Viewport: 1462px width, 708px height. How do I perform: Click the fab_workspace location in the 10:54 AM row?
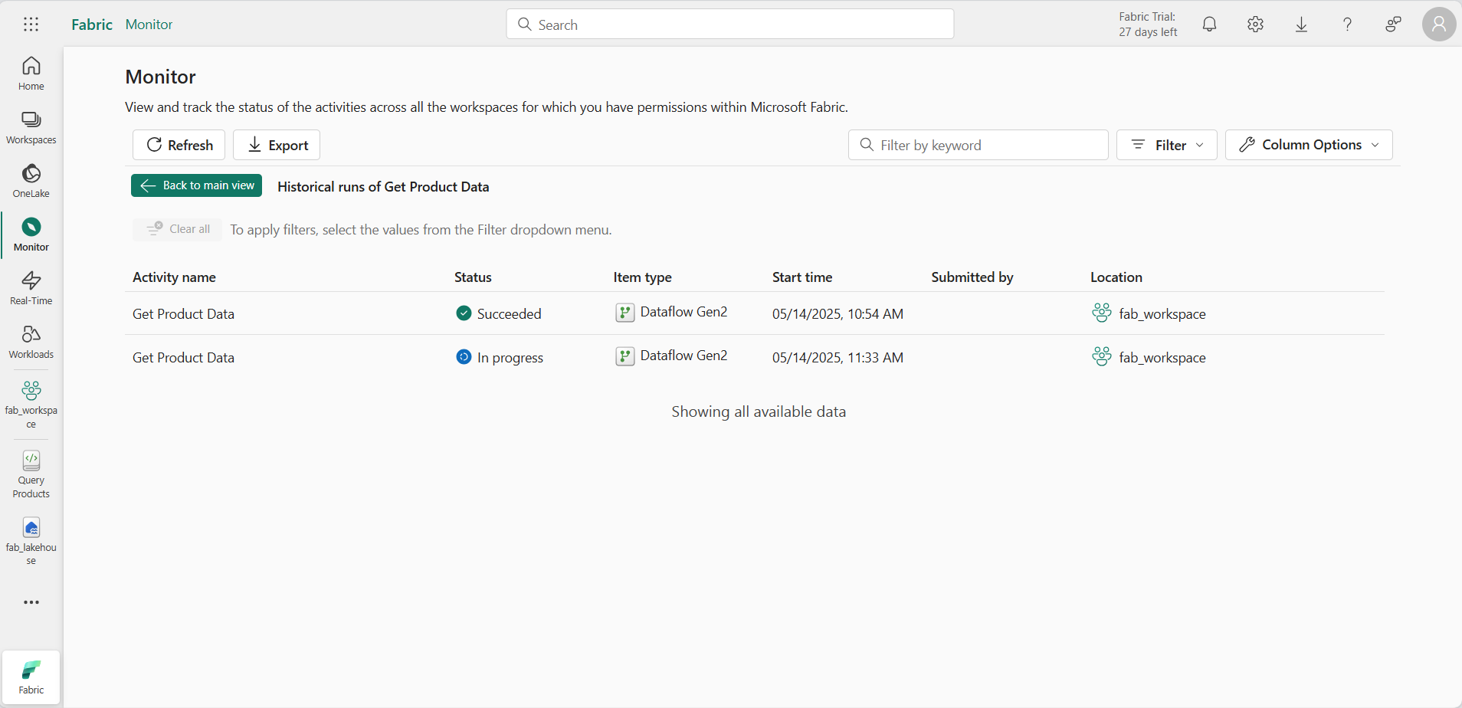1162,314
